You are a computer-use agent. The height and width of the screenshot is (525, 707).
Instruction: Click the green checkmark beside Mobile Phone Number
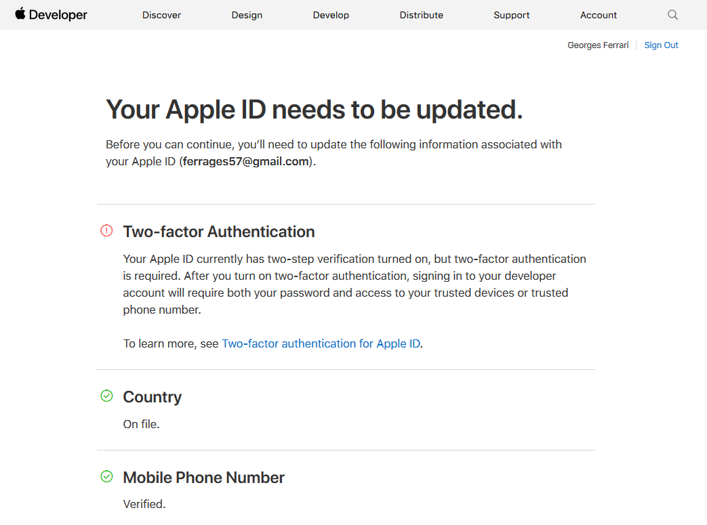tap(106, 476)
